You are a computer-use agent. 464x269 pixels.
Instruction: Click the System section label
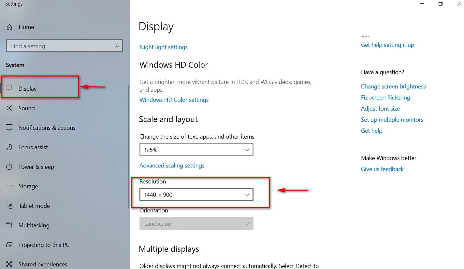(x=15, y=65)
